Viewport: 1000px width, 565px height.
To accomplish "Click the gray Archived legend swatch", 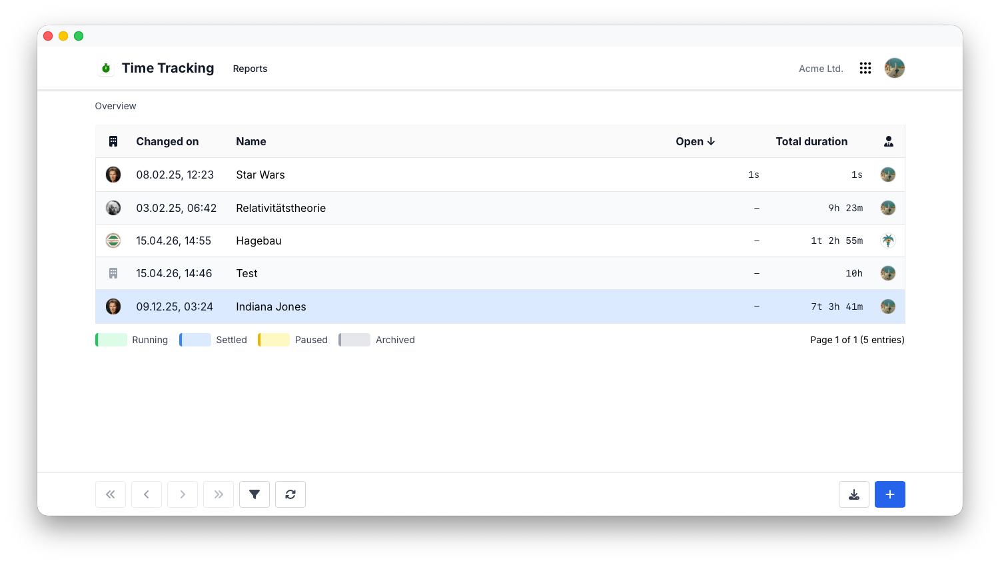I will click(x=354, y=340).
